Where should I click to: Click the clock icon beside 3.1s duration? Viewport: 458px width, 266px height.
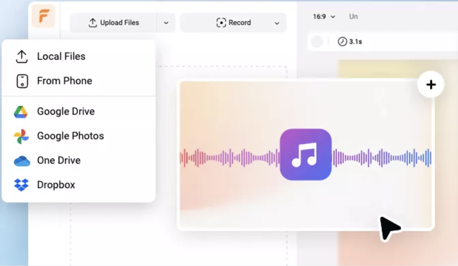click(x=342, y=41)
